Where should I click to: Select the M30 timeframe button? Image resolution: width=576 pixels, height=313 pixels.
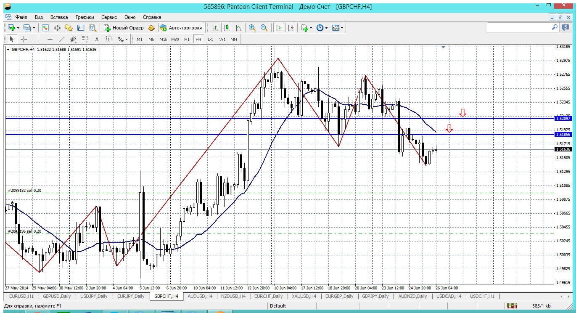click(175, 39)
